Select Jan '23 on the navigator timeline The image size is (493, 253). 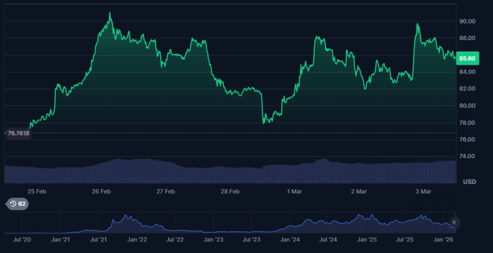213,240
